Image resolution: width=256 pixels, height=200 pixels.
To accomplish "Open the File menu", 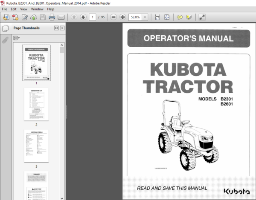I will click(4, 9).
